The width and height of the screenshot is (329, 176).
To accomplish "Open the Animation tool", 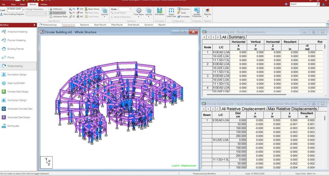I will click(x=159, y=12).
